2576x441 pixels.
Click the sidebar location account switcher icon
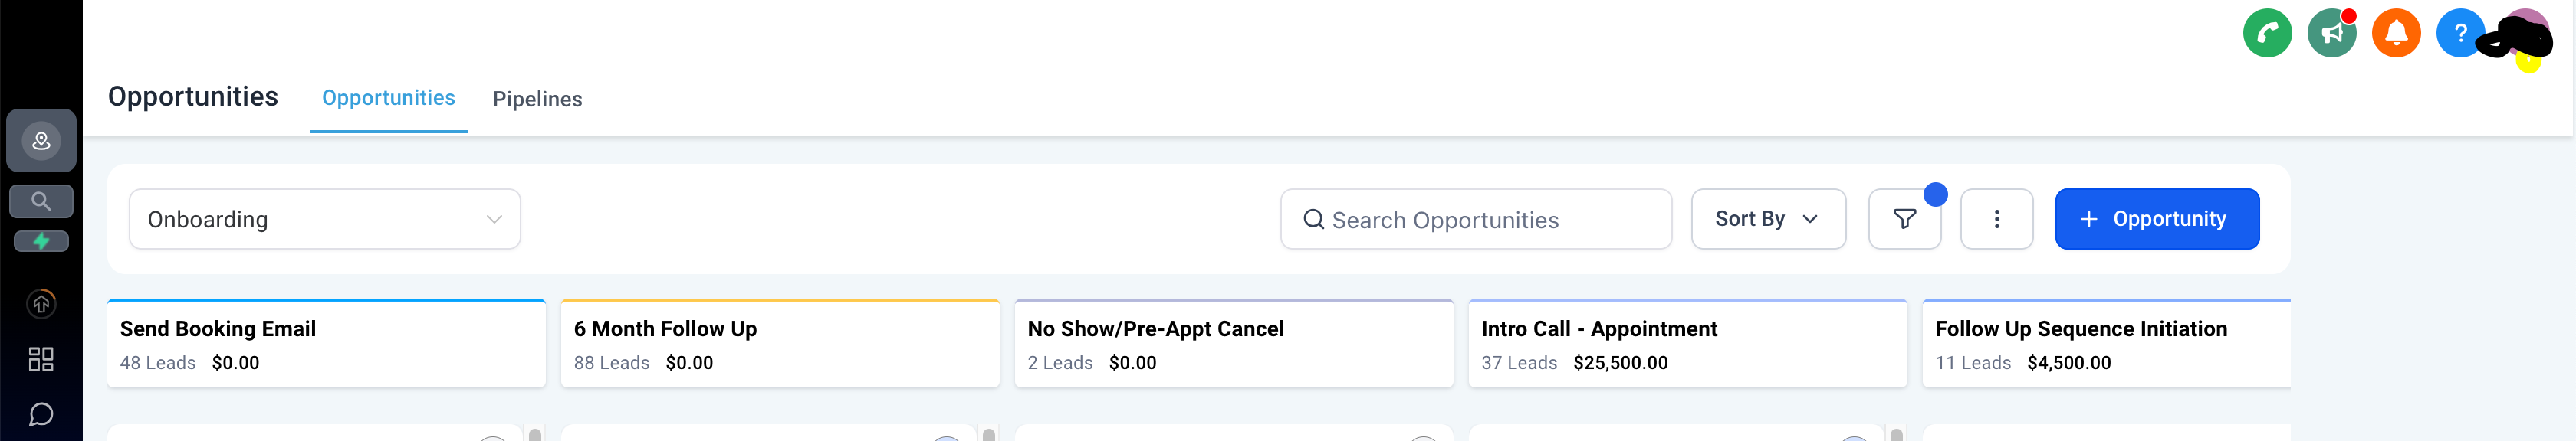[41, 141]
